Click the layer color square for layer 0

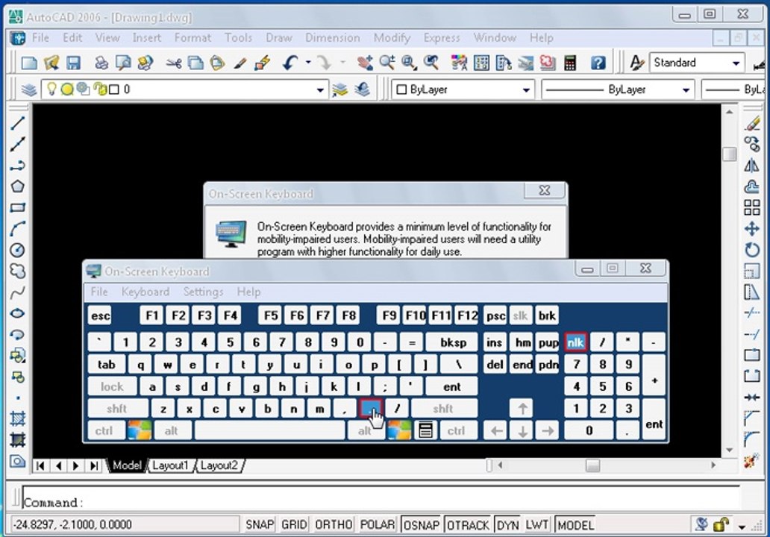114,89
